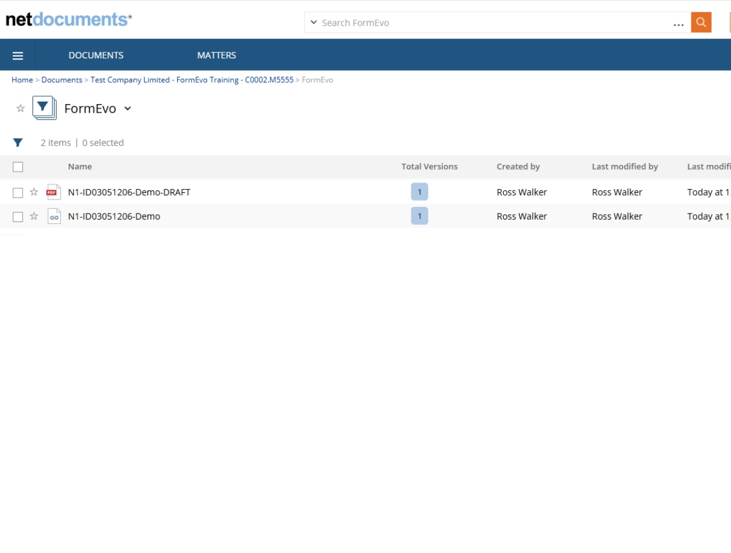Image resolution: width=731 pixels, height=553 pixels.
Task: Favorite the FormEvo filter with star
Action: coord(20,108)
